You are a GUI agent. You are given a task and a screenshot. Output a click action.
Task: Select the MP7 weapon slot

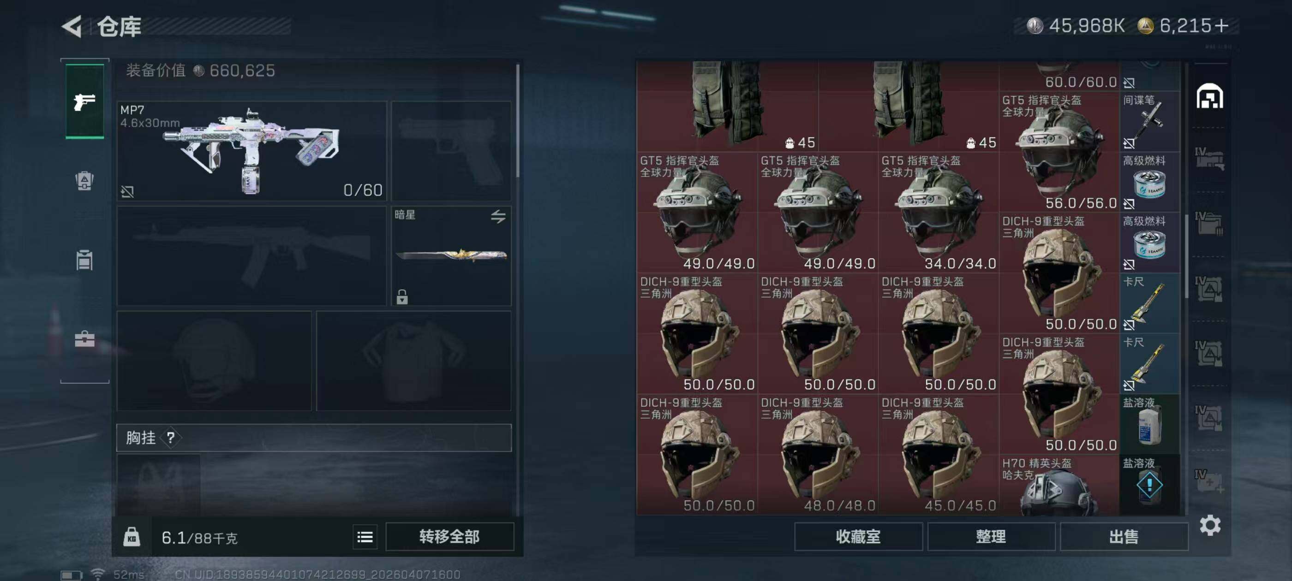pyautogui.click(x=252, y=151)
